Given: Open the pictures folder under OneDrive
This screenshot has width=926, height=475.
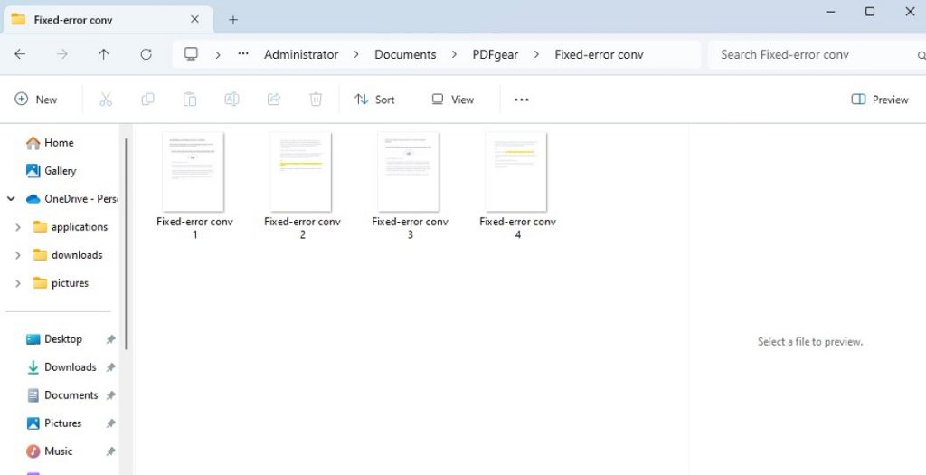Looking at the screenshot, I should coord(61,283).
